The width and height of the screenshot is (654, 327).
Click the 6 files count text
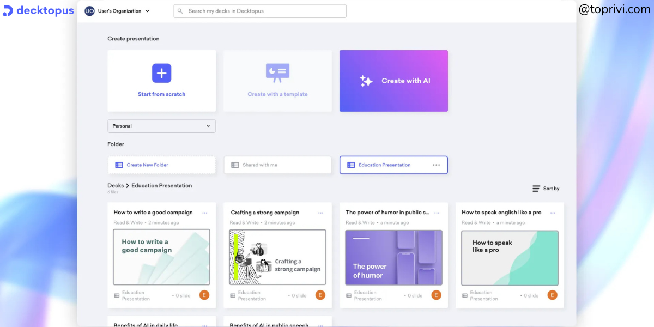[113, 192]
